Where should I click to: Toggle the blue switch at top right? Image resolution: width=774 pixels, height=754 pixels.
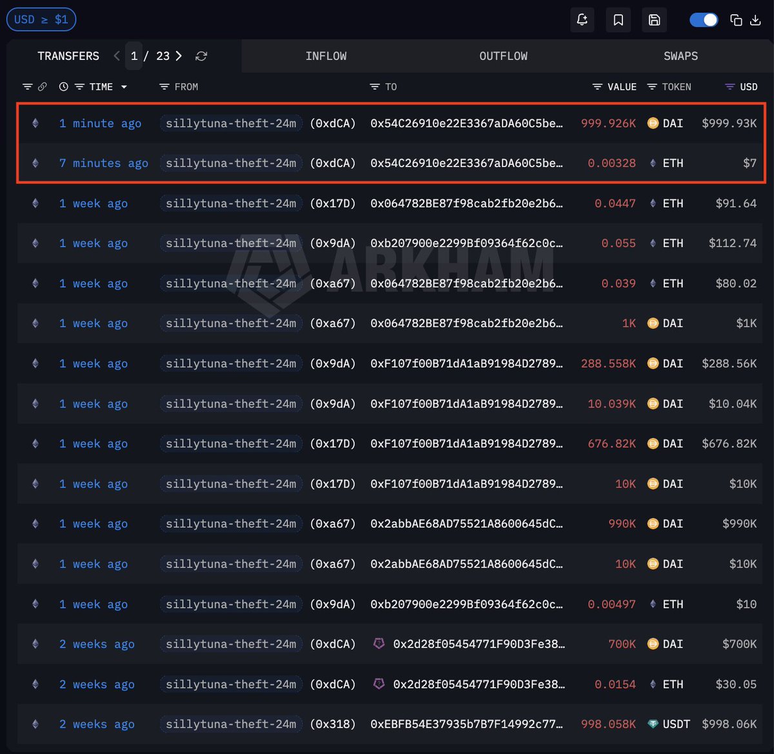704,20
